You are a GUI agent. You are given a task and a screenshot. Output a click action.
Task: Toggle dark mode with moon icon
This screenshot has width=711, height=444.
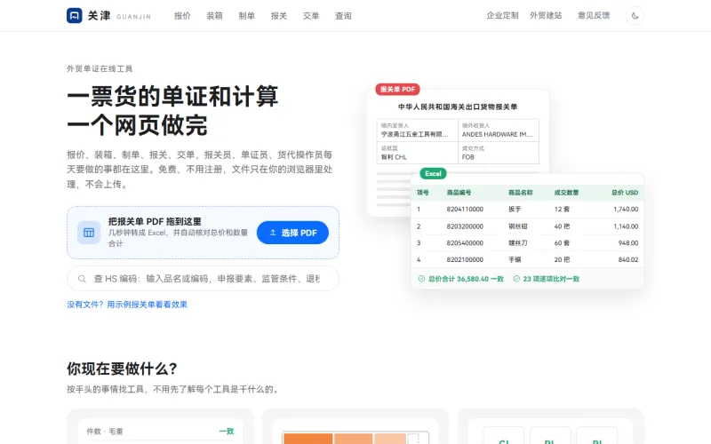(x=635, y=15)
